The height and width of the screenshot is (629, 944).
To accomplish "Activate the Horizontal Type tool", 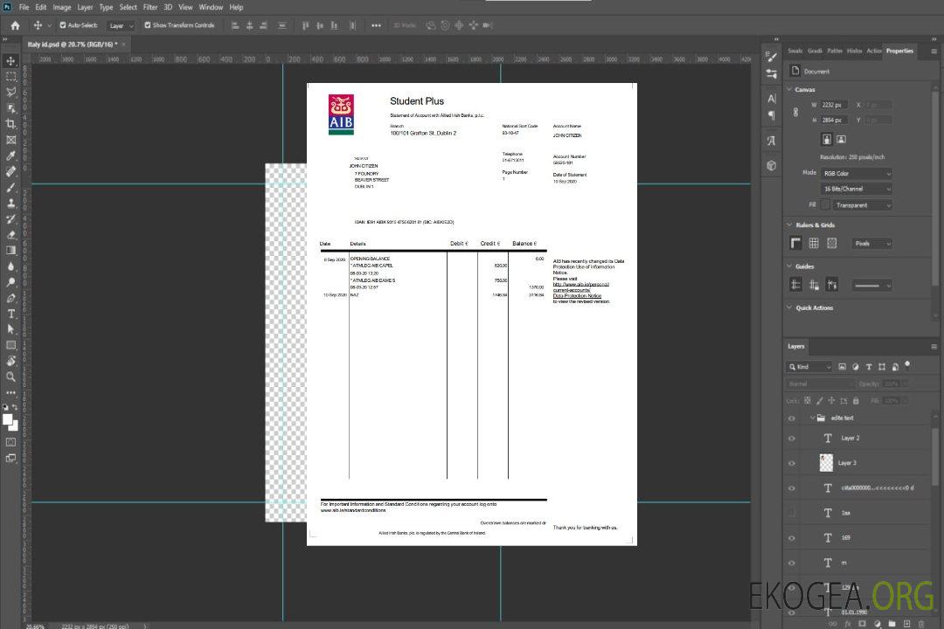I will (10, 314).
